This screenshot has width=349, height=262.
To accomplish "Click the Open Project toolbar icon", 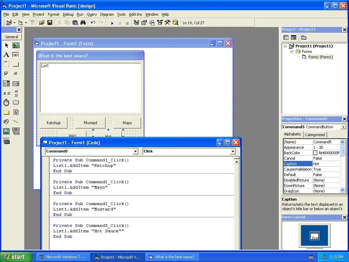I will click(x=42, y=23).
